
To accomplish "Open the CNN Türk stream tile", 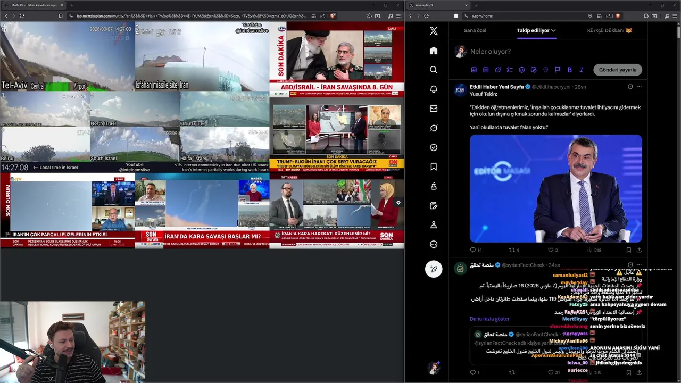I will [337, 135].
